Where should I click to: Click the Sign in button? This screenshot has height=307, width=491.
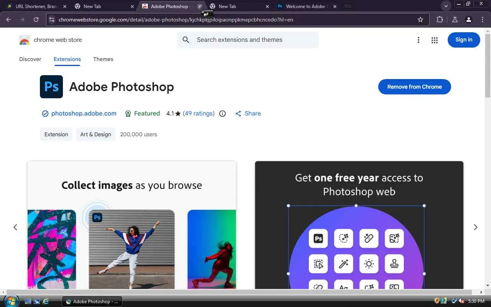pyautogui.click(x=464, y=40)
